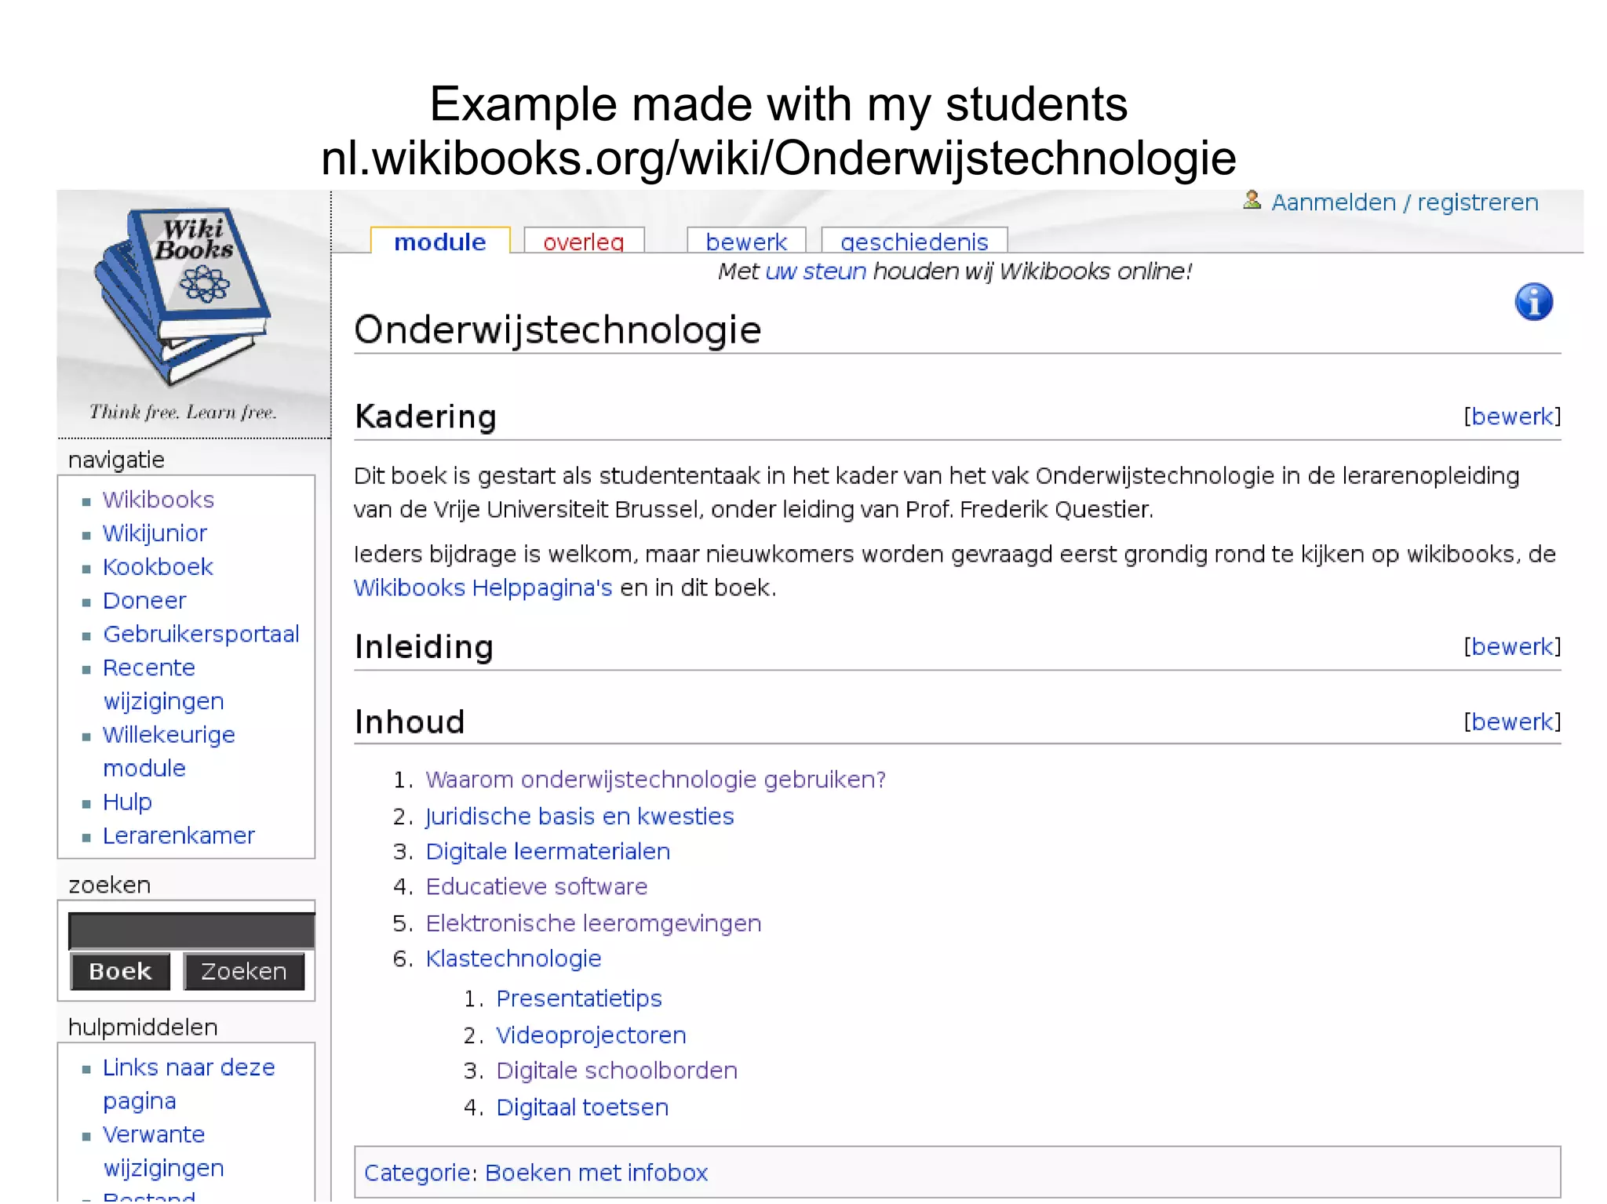
Task: Open Recente wijzigingen sidebar link
Action: tap(163, 684)
